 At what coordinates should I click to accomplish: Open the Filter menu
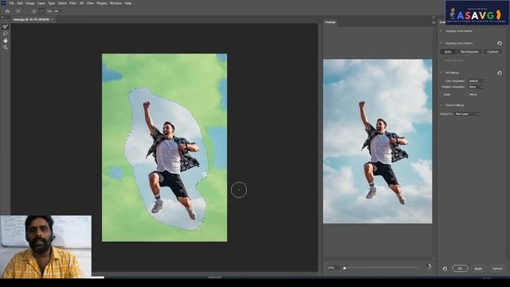(x=73, y=3)
